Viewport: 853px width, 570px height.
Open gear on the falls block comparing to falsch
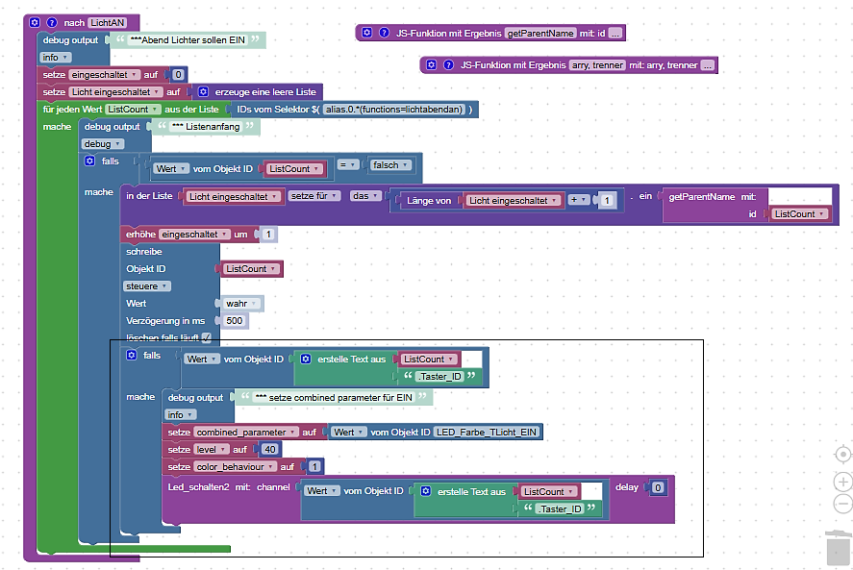[x=89, y=161]
